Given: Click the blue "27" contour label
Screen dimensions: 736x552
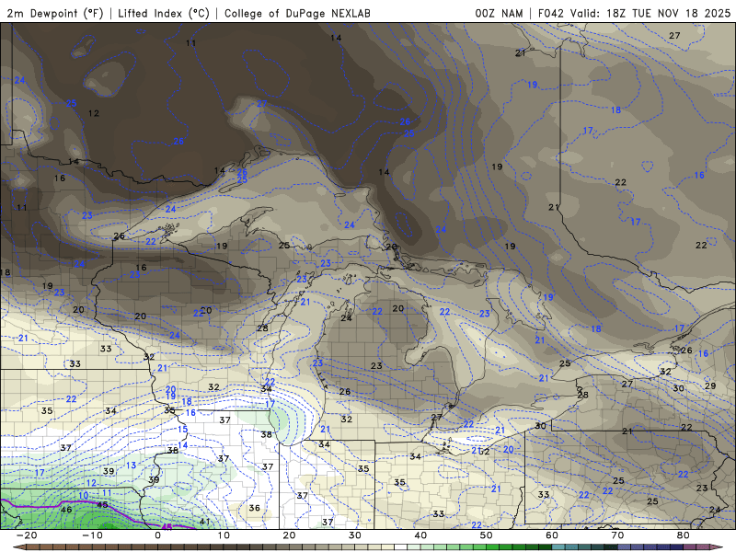Looking at the screenshot, I should click(x=262, y=104).
